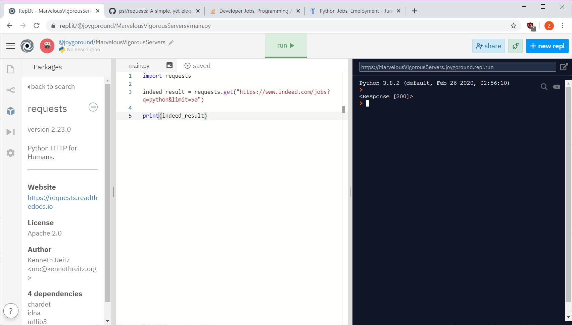
Task: Clear the console output
Action: (557, 87)
